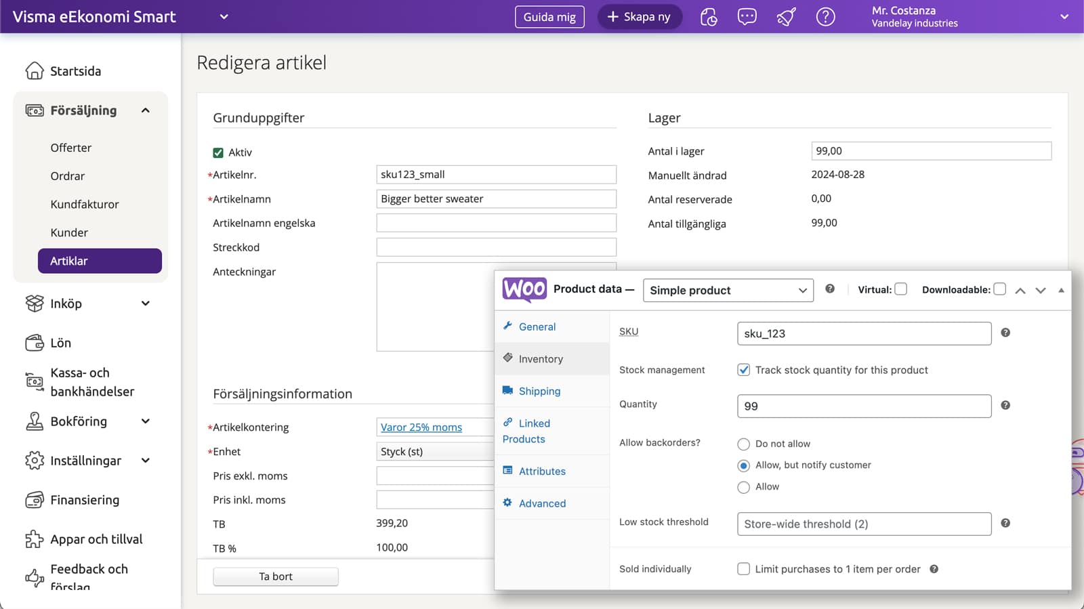The width and height of the screenshot is (1084, 609).
Task: Click the help question mark icon in top bar
Action: click(x=825, y=17)
